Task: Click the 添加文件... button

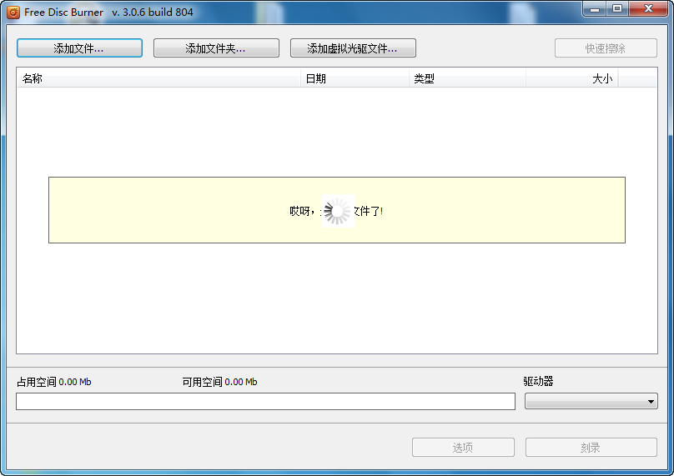Action: tap(79, 48)
